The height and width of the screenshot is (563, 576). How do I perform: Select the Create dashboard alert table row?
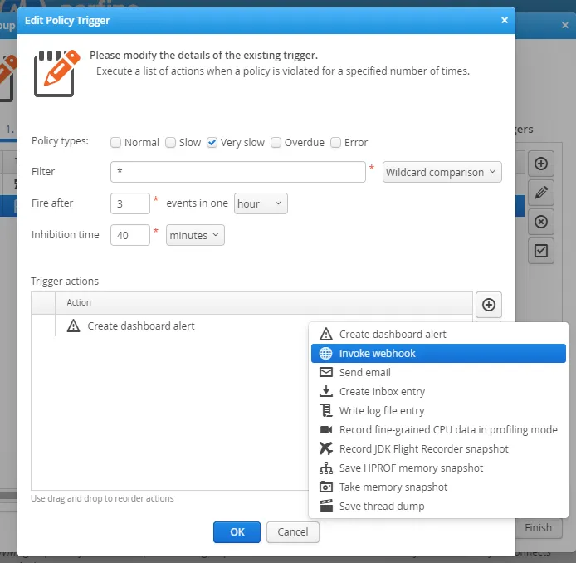click(251, 326)
